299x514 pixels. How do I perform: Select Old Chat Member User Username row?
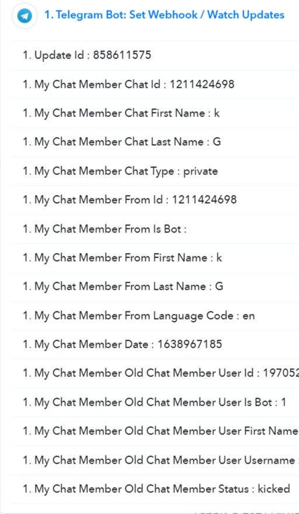(x=155, y=460)
